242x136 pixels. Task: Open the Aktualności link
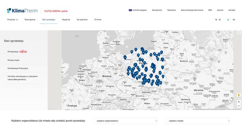(x=157, y=10)
